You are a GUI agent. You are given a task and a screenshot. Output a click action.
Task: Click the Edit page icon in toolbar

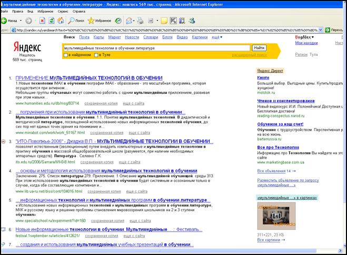click(151, 21)
